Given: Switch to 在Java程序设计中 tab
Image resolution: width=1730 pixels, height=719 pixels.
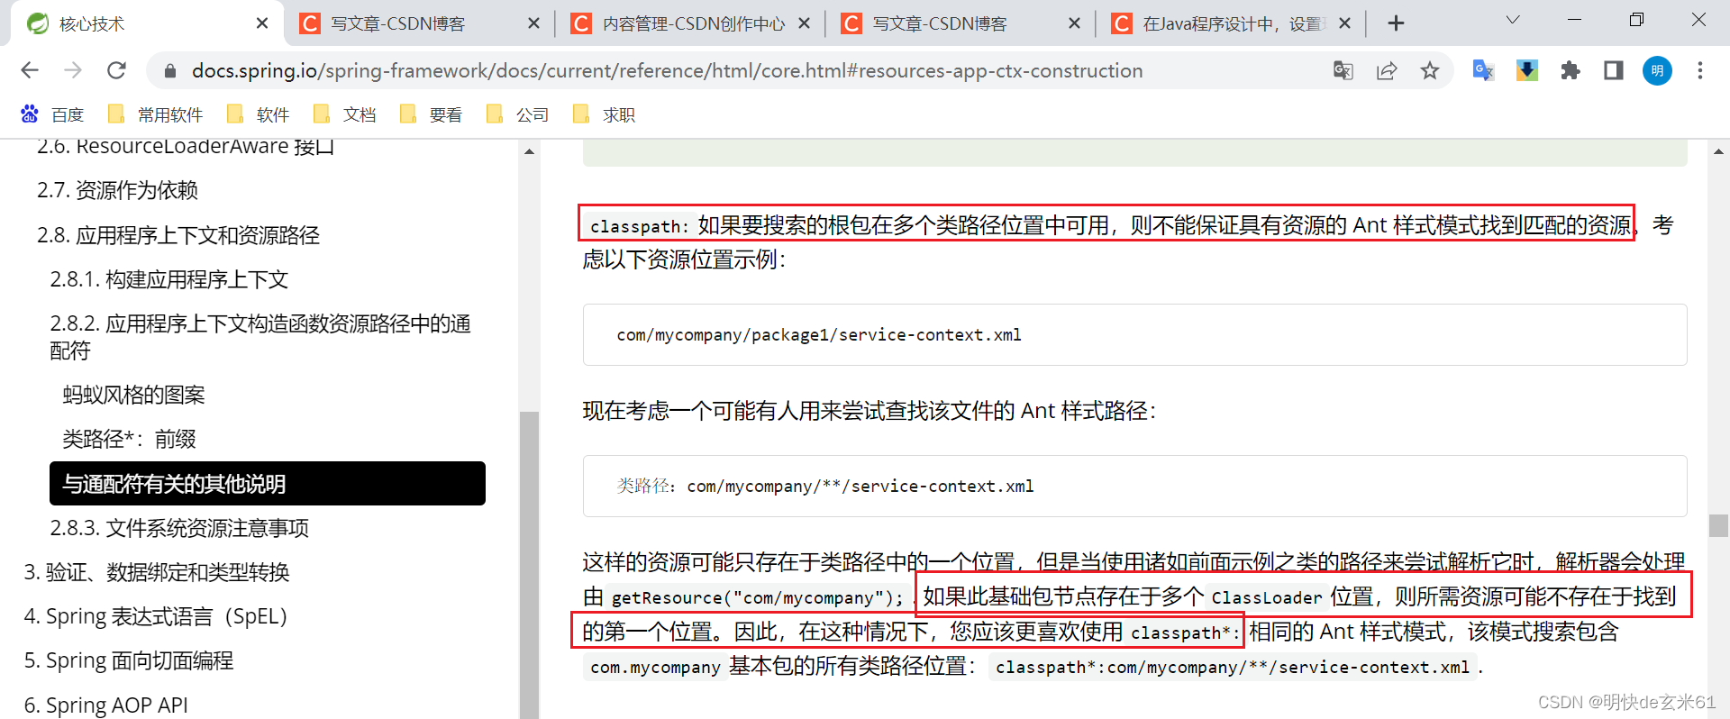Looking at the screenshot, I should pyautogui.click(x=1229, y=23).
